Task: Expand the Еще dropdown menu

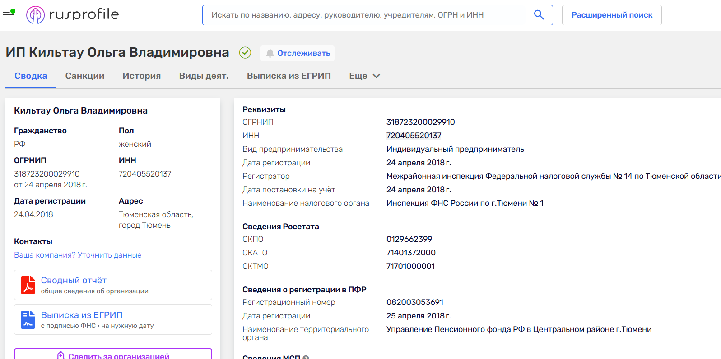Action: 364,76
